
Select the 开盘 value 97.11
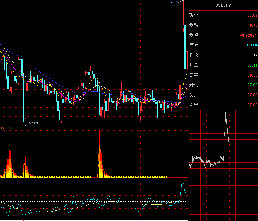coord(252,65)
